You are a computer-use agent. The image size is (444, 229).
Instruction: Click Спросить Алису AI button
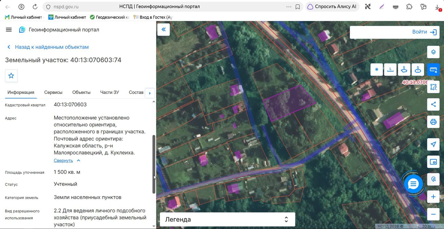coord(332,7)
